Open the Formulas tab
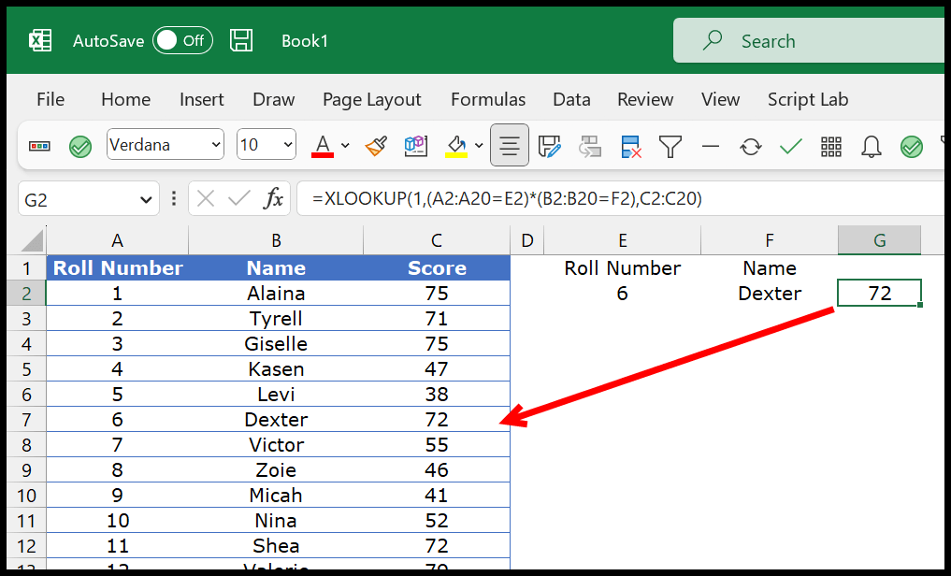Viewport: 951px width, 576px height. 488,99
